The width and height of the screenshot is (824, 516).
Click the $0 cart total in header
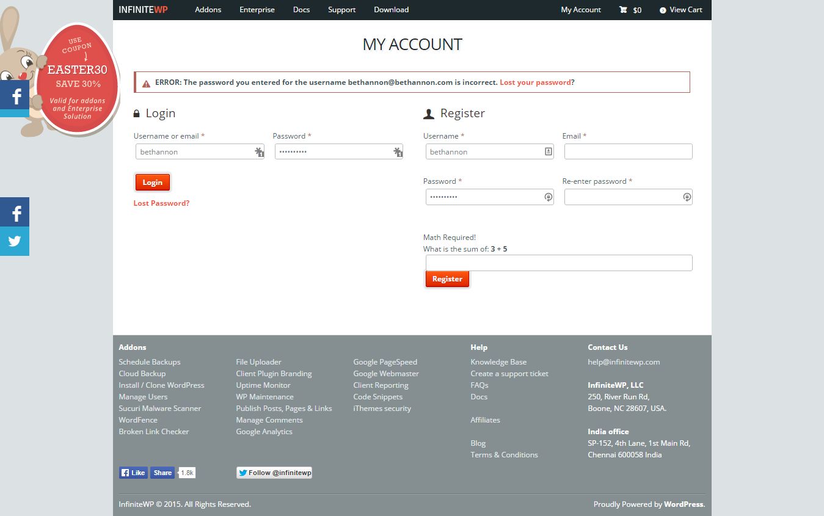[637, 10]
